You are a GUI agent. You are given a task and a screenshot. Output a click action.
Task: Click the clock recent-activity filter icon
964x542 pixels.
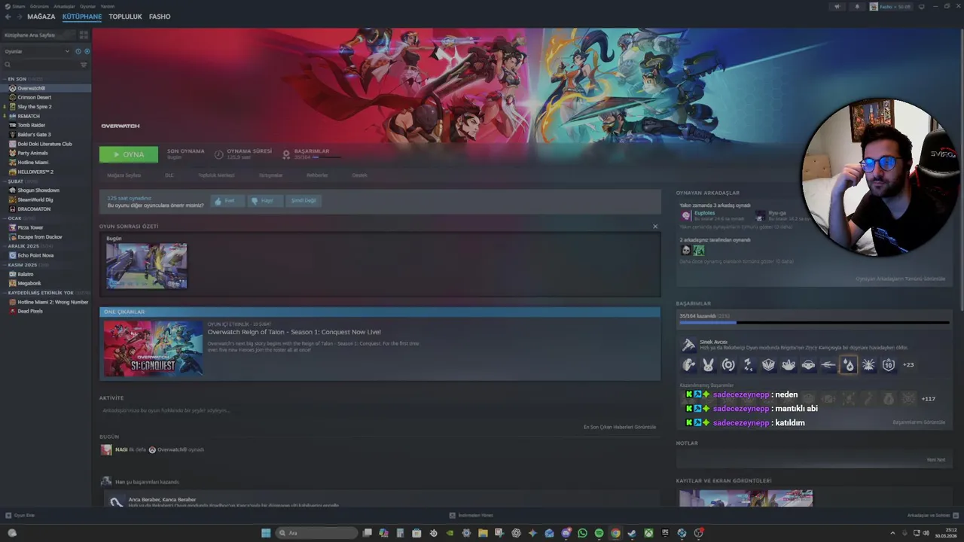point(78,51)
